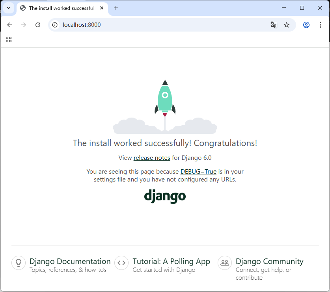Minimize the Chrome window

(x=284, y=8)
